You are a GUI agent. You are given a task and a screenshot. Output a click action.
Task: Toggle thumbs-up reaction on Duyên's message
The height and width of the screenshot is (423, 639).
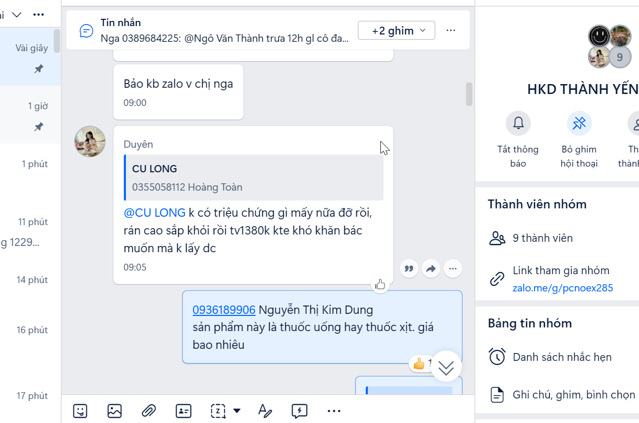380,285
